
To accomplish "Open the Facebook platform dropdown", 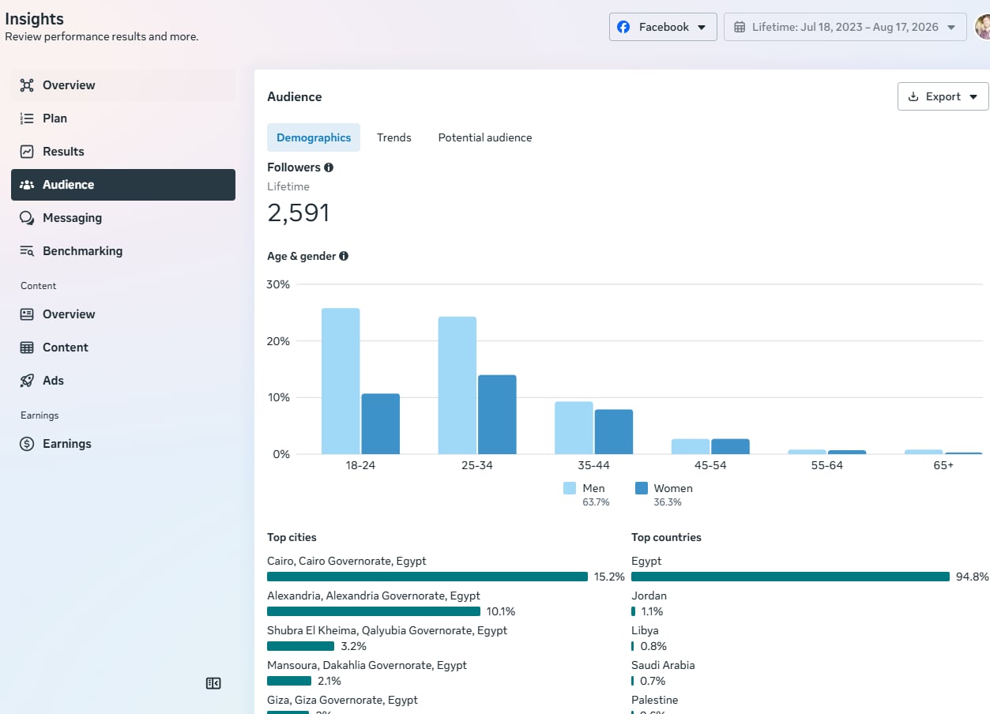I will tap(663, 27).
